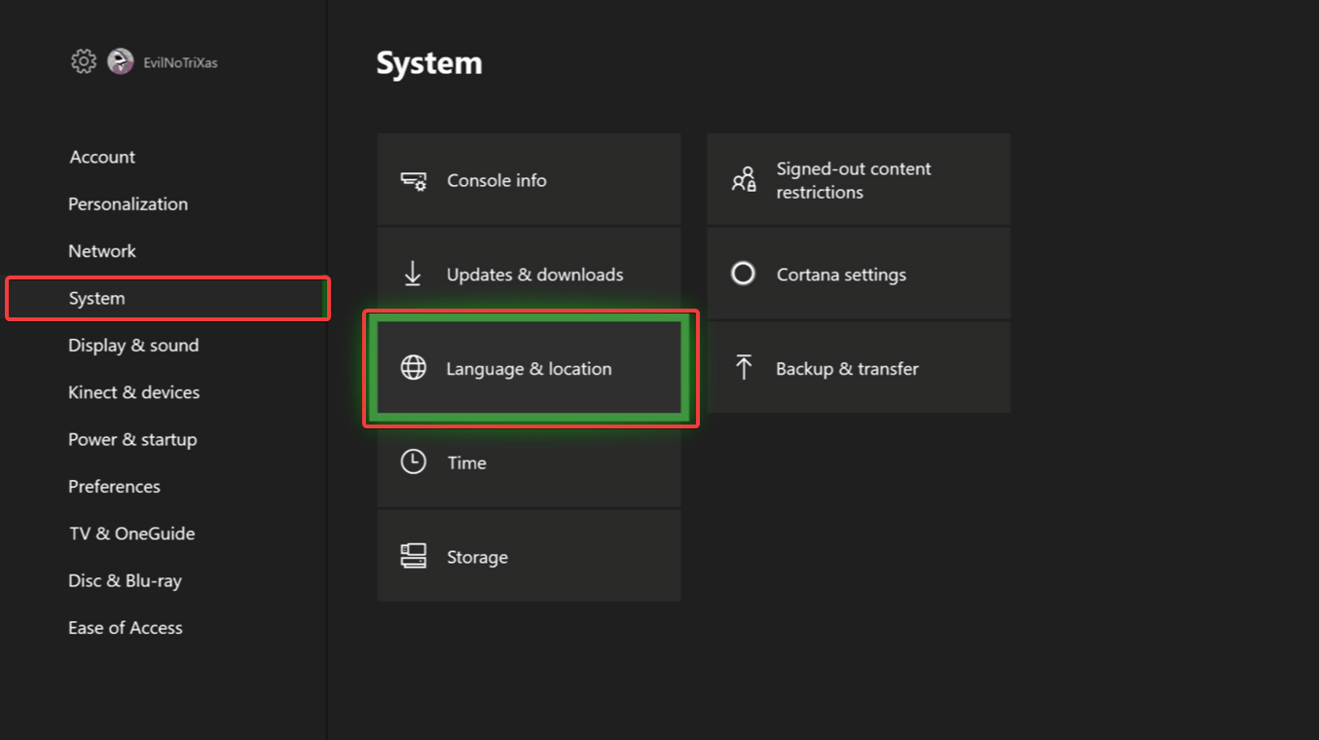Open the Console info icon tile

coord(414,180)
